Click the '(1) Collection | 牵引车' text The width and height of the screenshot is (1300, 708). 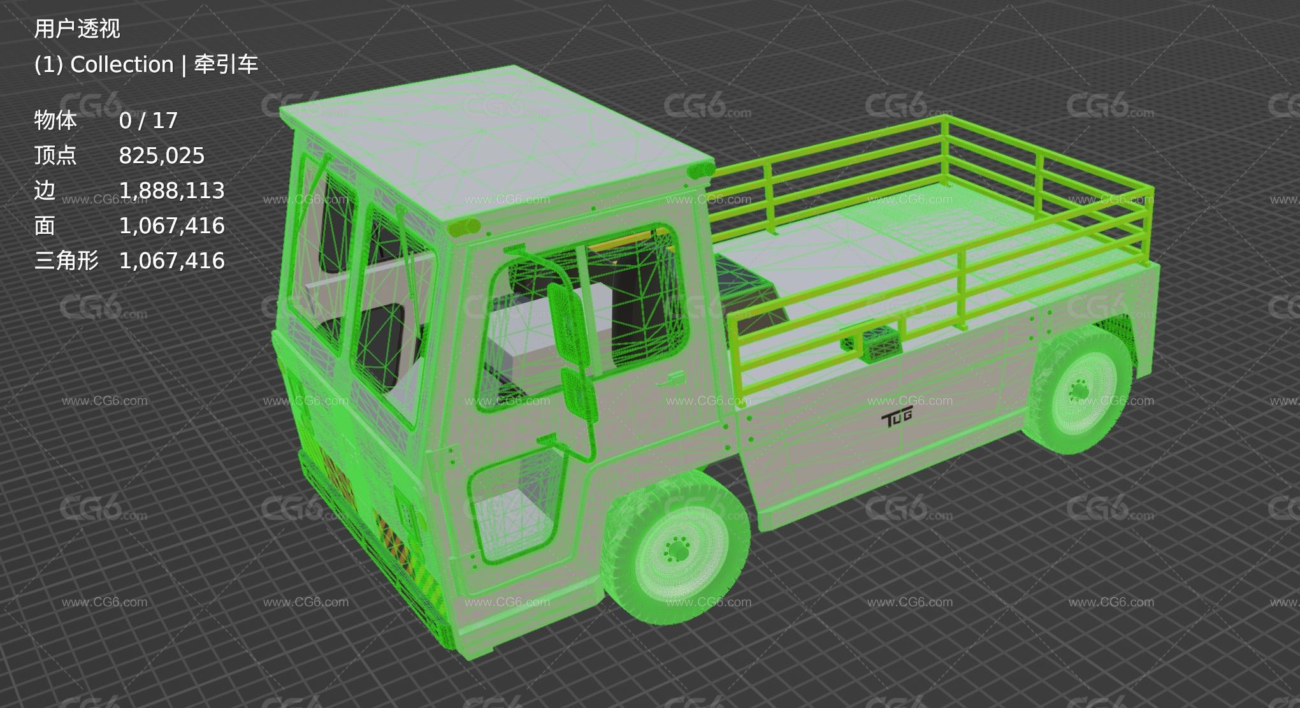pyautogui.click(x=146, y=64)
